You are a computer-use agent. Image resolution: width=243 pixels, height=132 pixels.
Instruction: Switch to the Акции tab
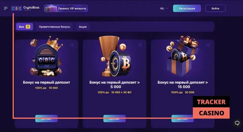[83, 27]
